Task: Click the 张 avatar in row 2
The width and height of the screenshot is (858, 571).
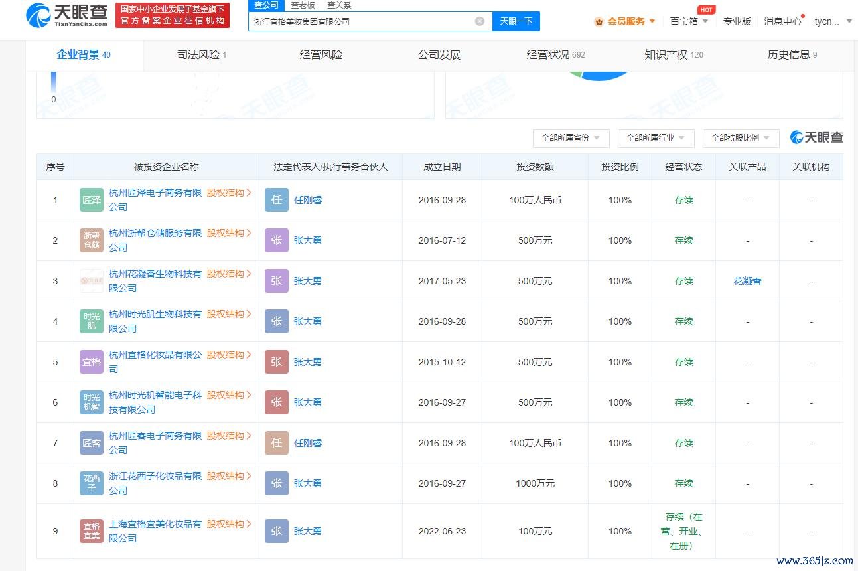Action: 277,240
